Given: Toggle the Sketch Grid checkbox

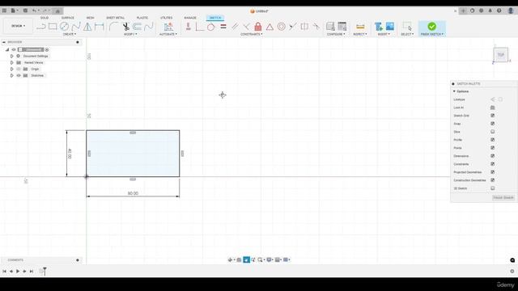Looking at the screenshot, I should [493, 116].
